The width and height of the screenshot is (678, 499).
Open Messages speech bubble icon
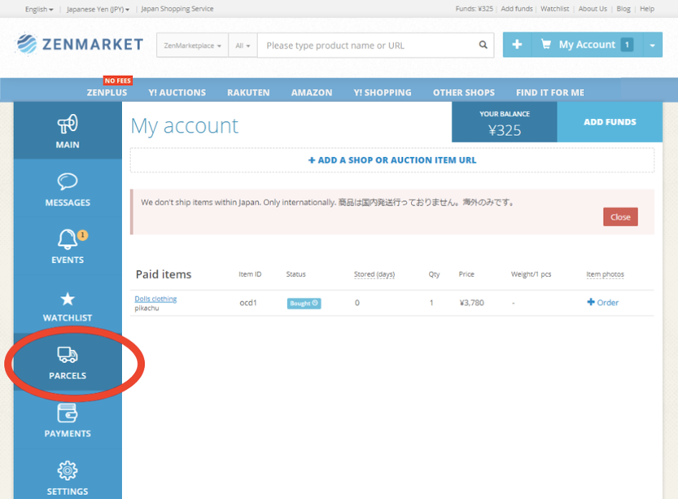coord(67,181)
